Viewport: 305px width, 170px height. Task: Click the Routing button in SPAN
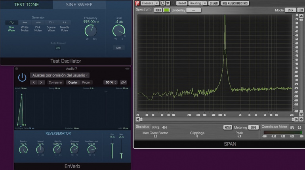195,3
